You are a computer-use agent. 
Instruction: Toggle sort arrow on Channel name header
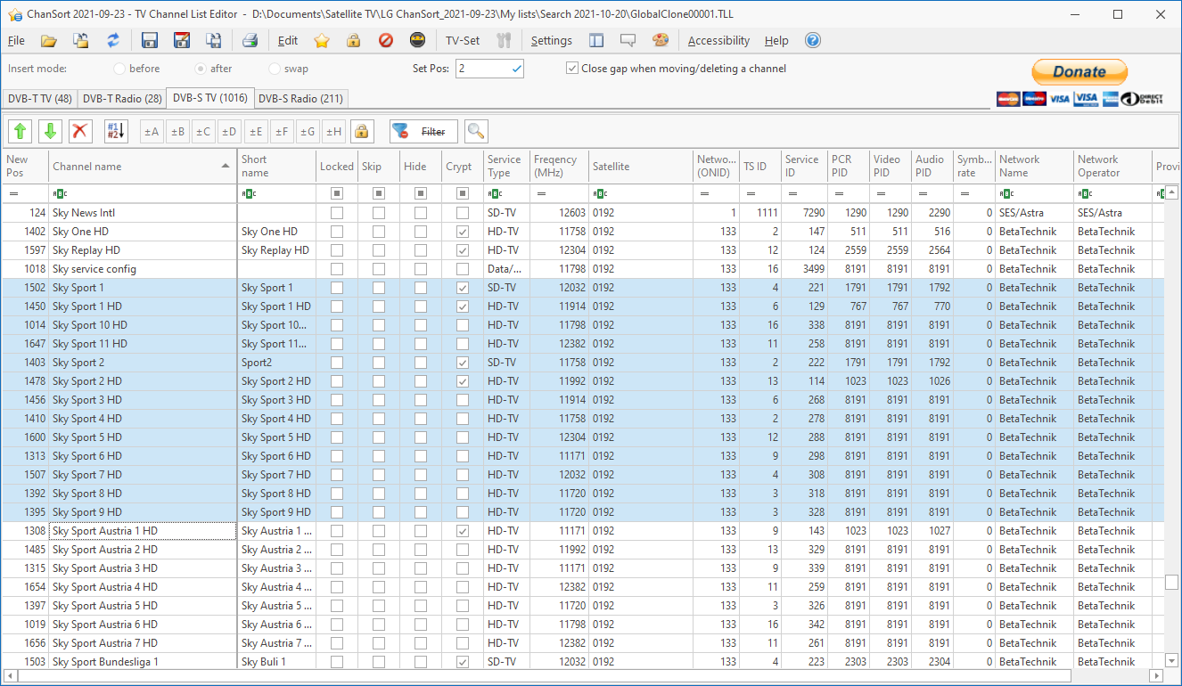click(x=226, y=167)
